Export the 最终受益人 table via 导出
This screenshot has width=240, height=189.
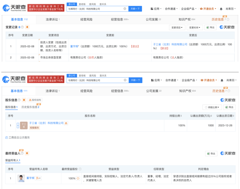point(211,154)
